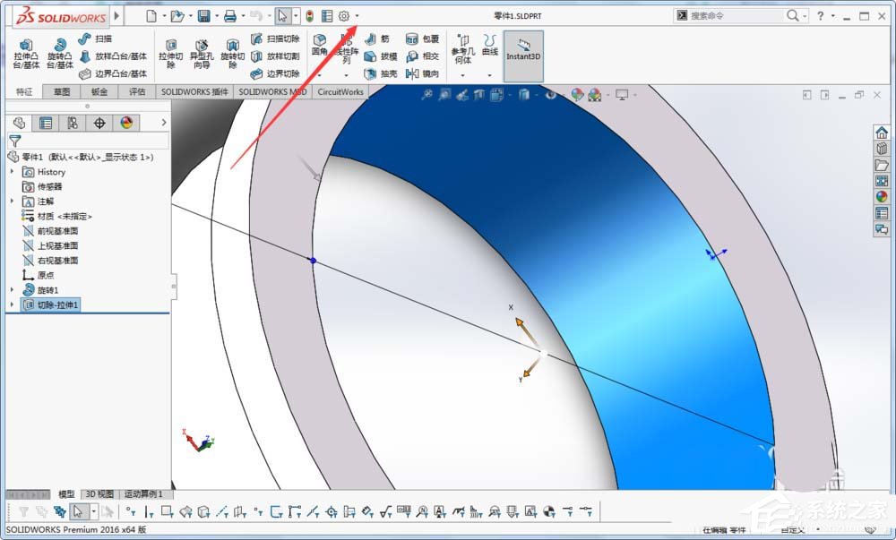Select the 拉伸切除 (Extruded Cut) tool

click(173, 55)
